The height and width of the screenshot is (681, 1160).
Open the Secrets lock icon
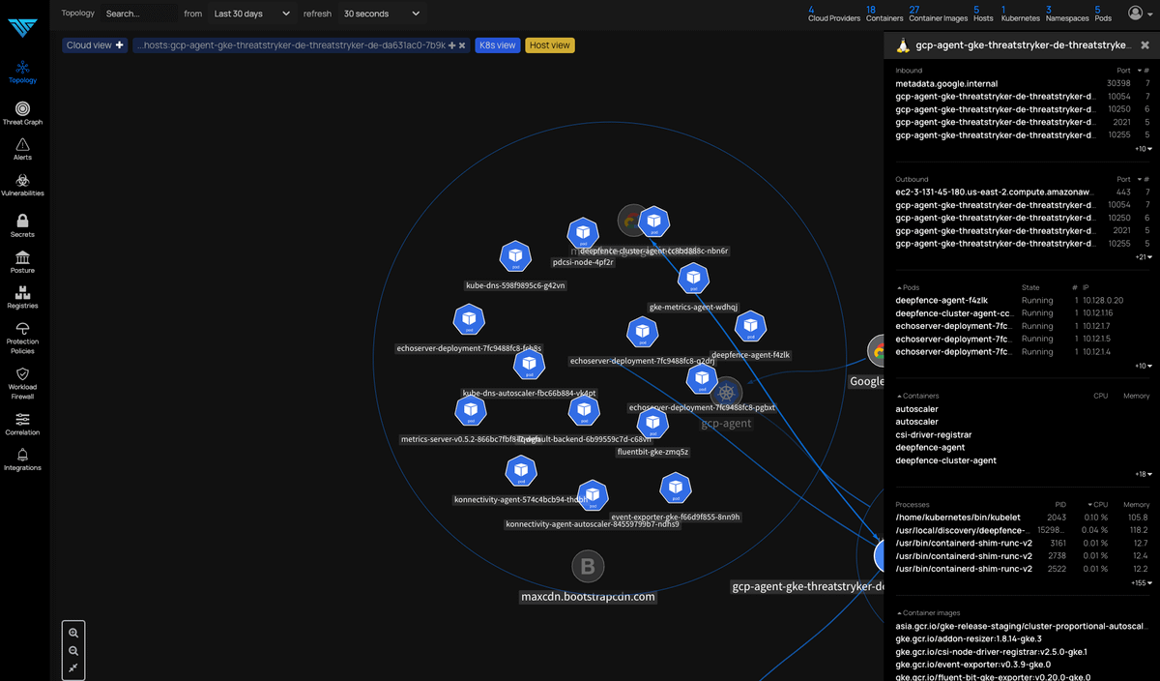click(x=22, y=222)
